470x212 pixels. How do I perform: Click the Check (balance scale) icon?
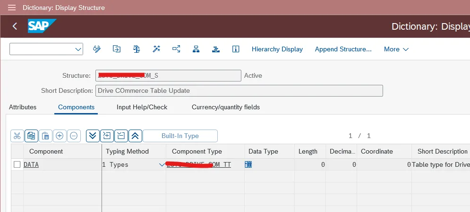pos(137,49)
